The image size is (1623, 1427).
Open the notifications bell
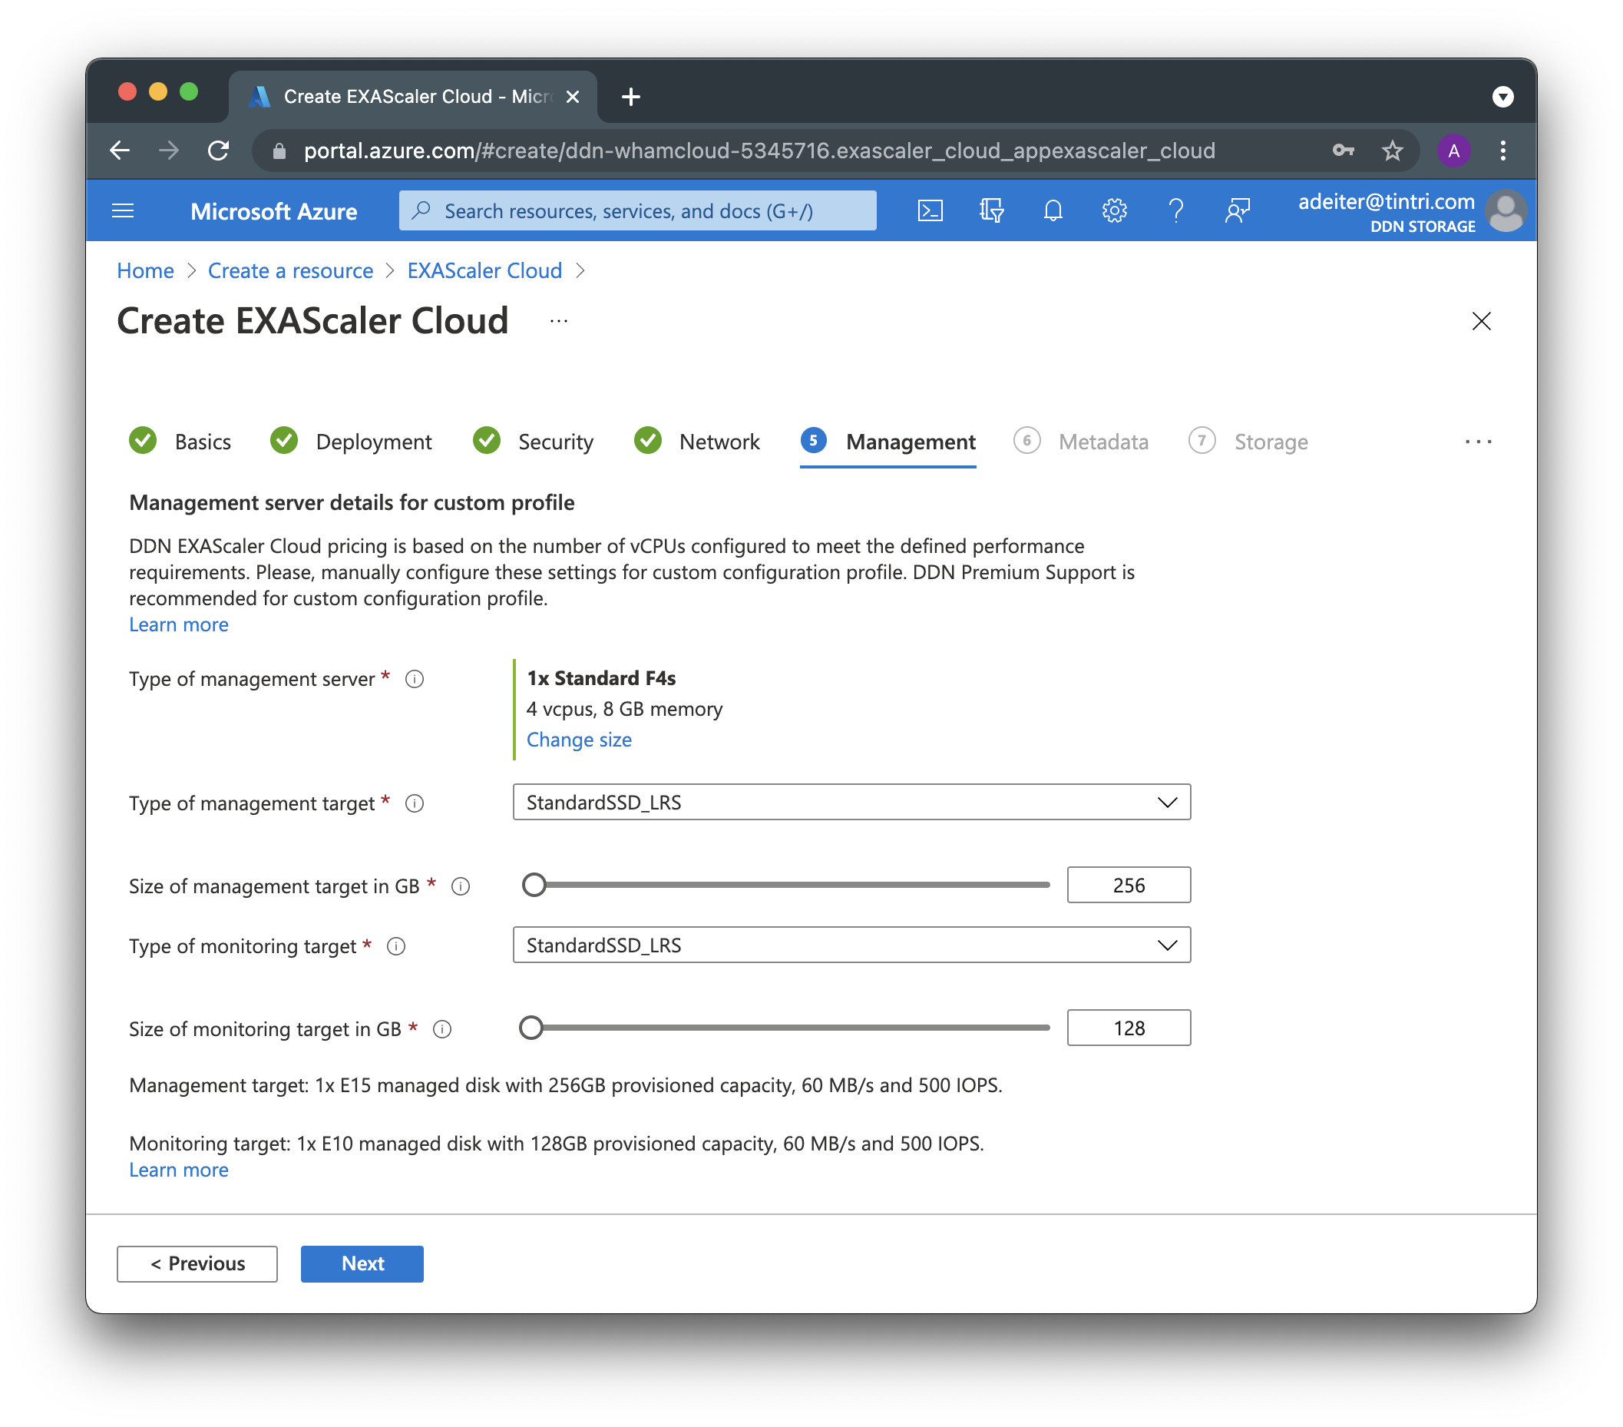(1052, 210)
